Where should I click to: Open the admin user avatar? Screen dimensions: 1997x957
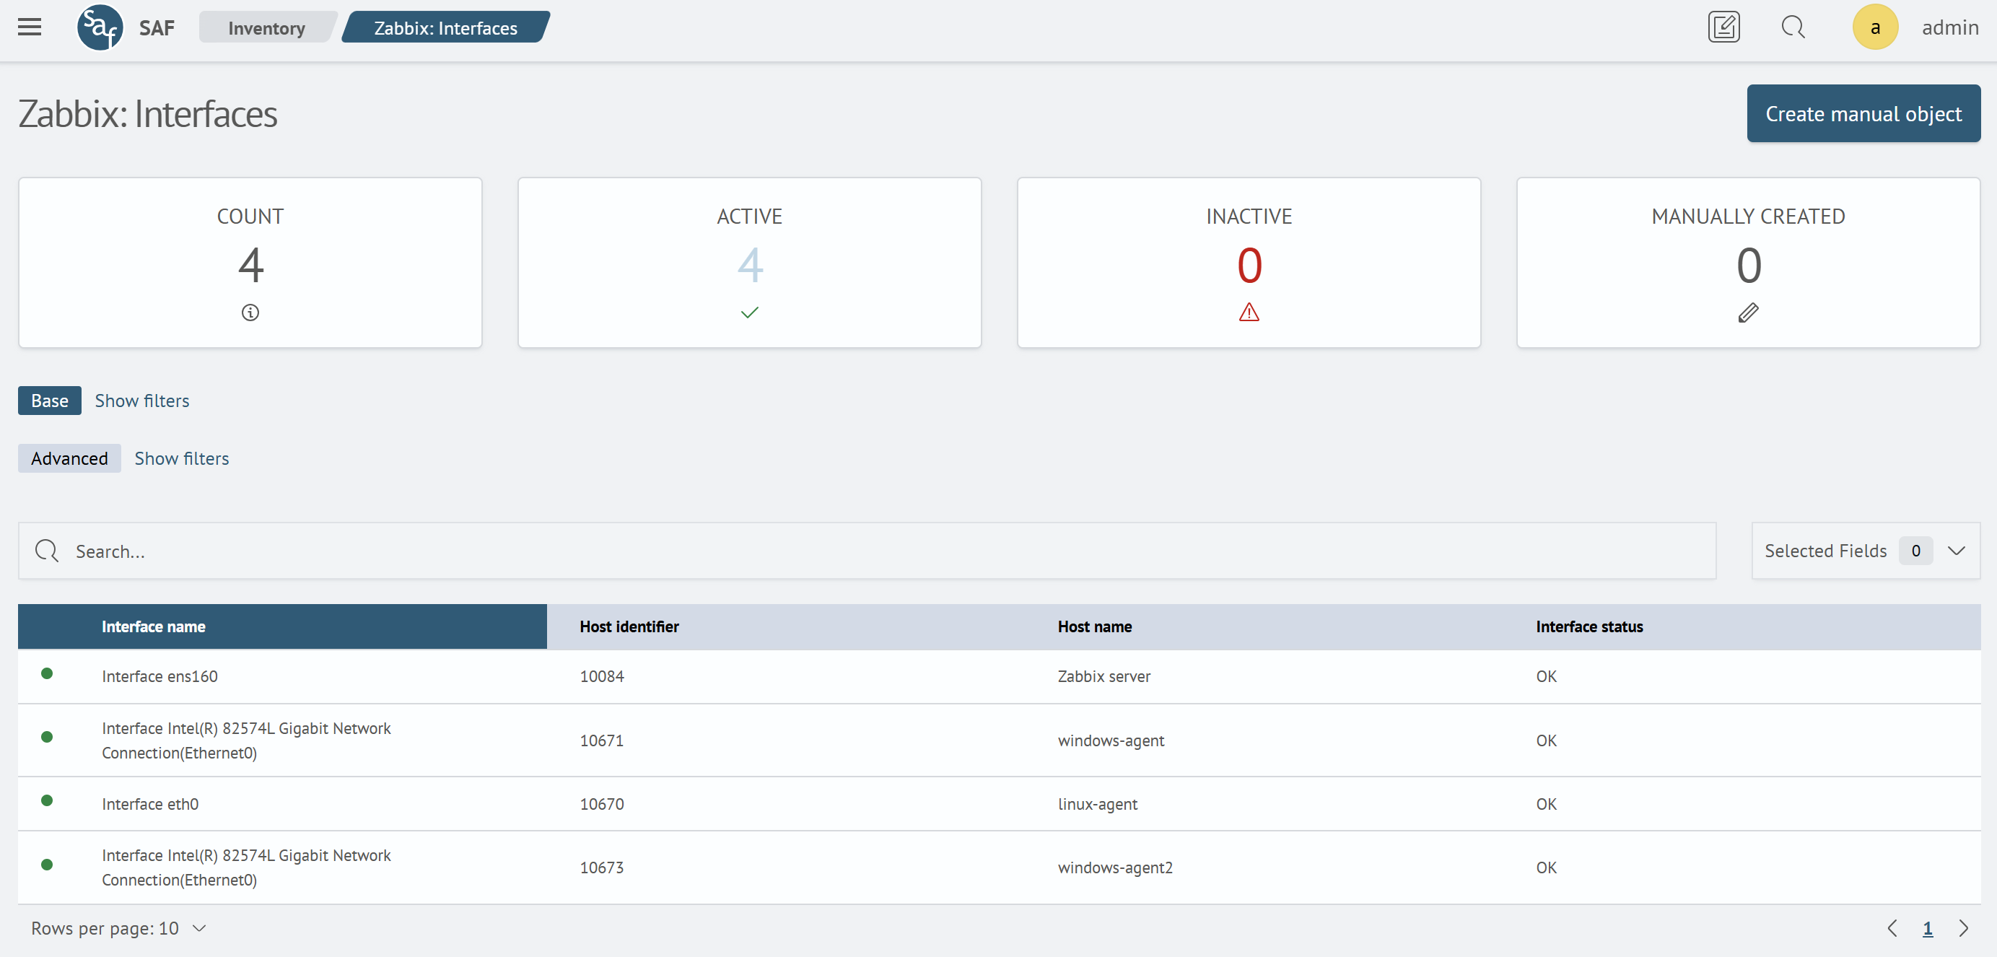1874,27
